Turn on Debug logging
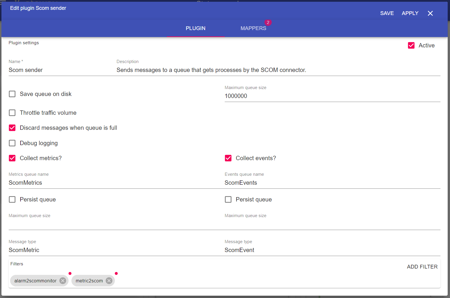450x298 pixels. click(12, 143)
